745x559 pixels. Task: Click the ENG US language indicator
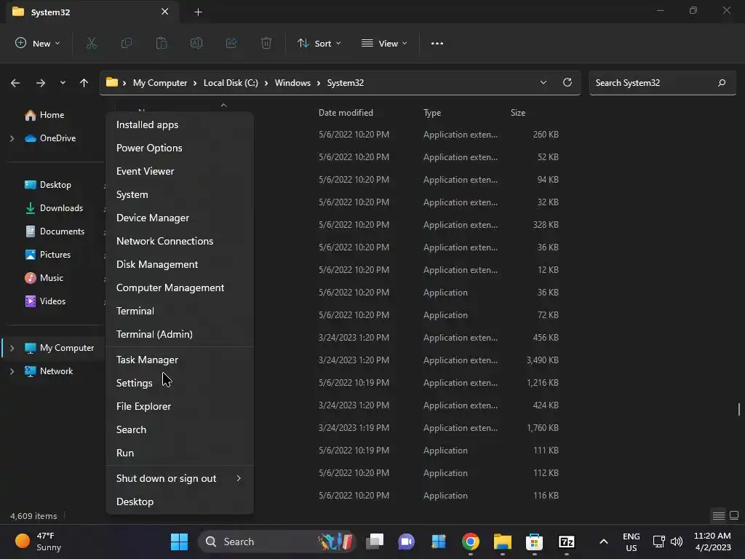(x=632, y=542)
